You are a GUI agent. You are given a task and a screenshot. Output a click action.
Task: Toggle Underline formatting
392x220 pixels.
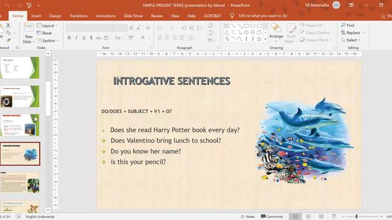coord(84,38)
